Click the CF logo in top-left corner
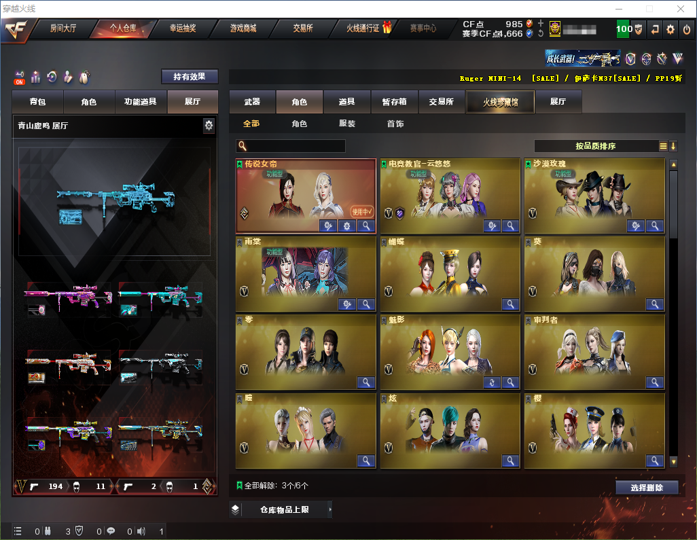Viewport: 697px width, 540px height. tap(16, 30)
